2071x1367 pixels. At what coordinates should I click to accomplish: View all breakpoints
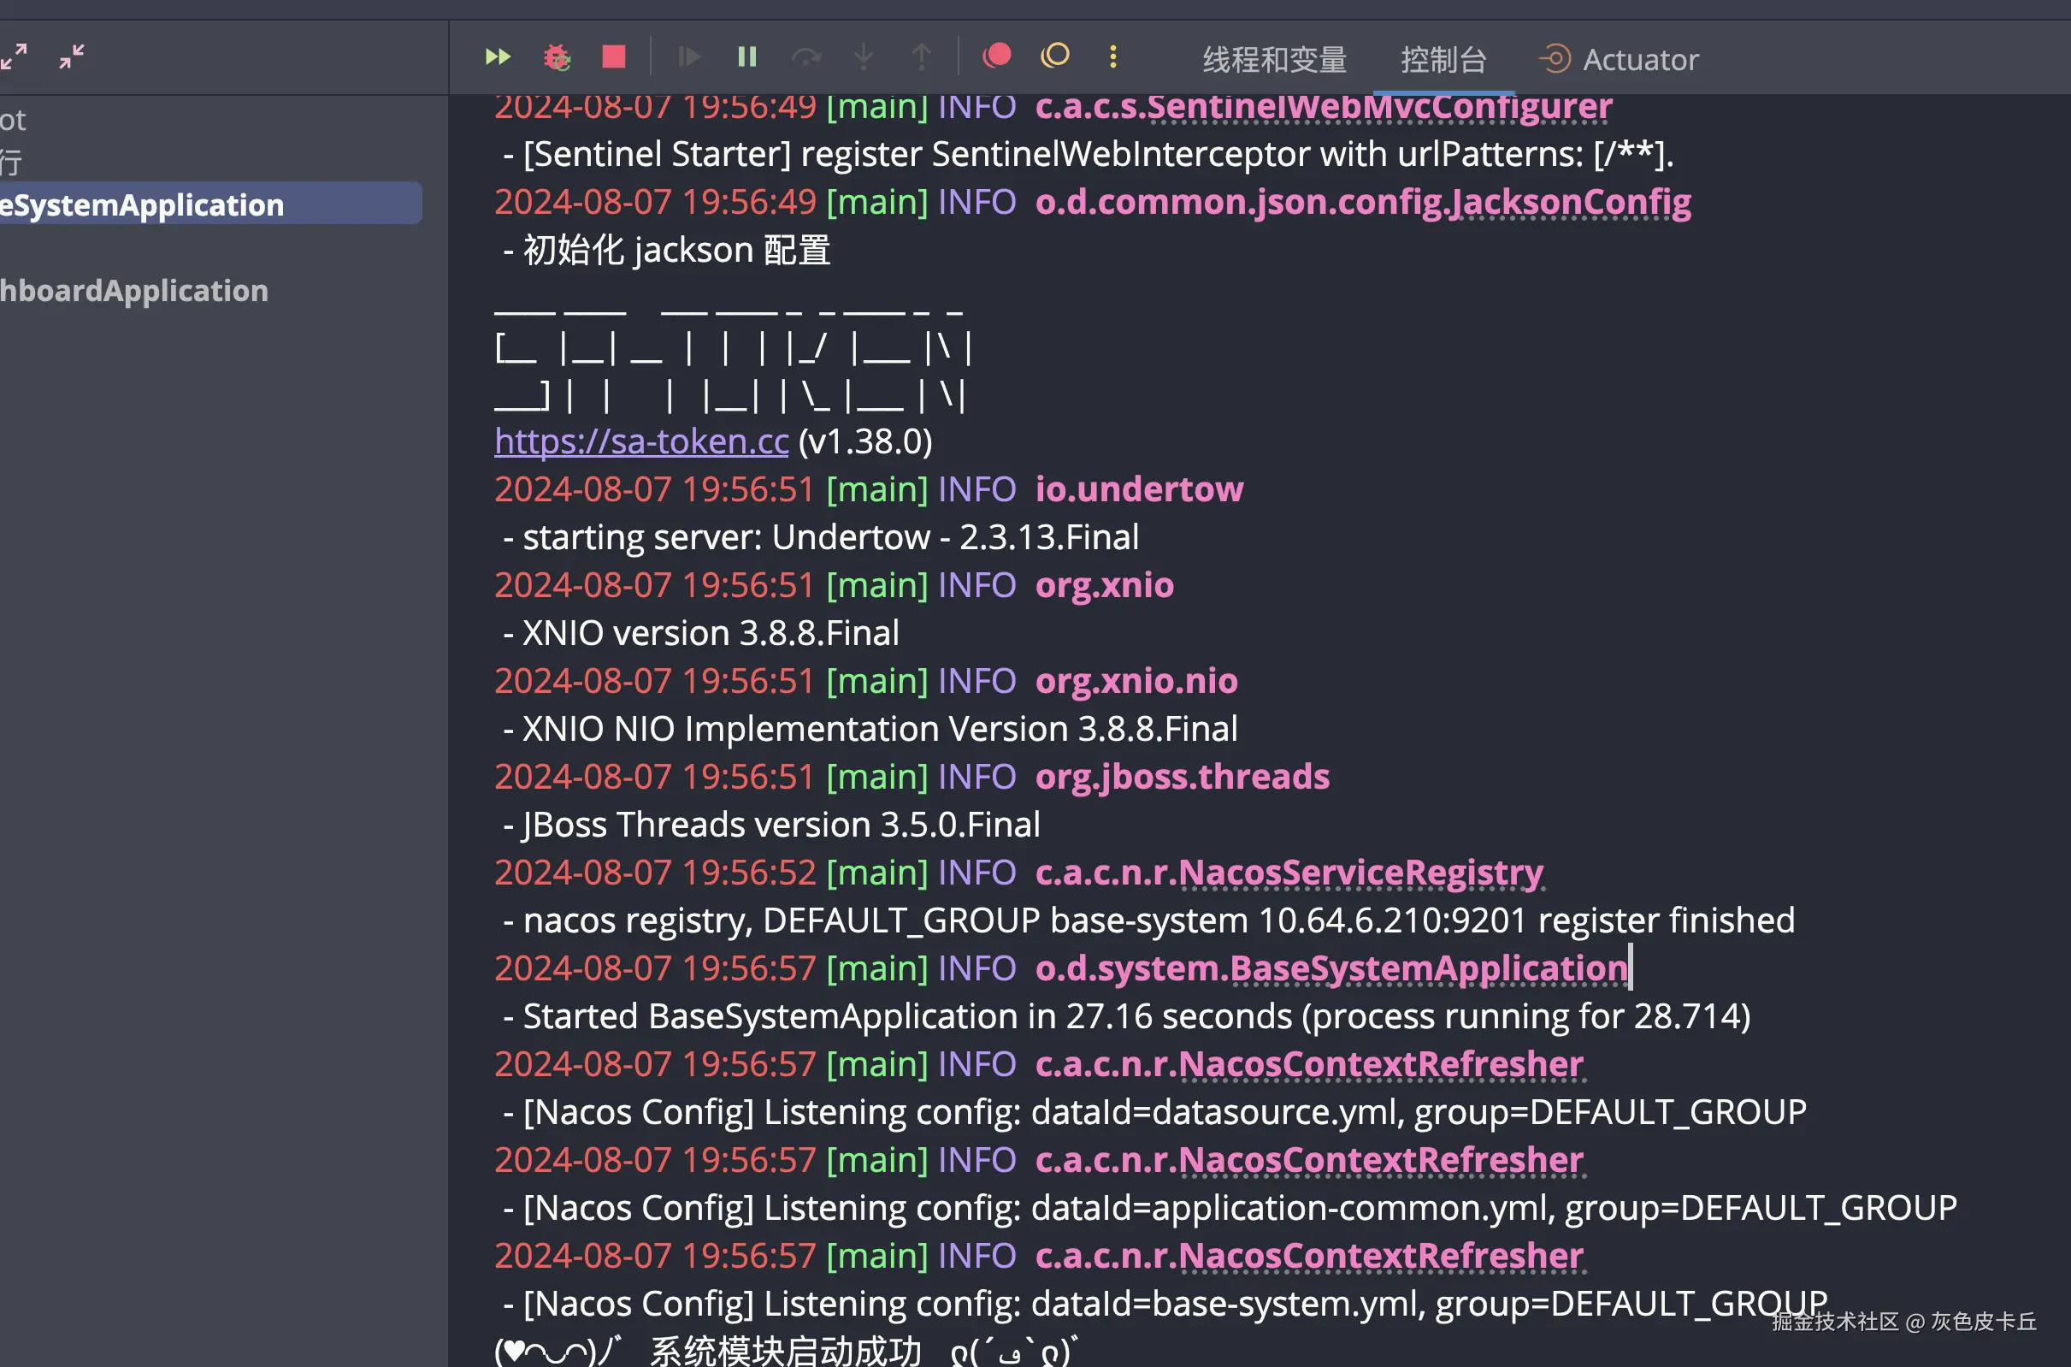pyautogui.click(x=997, y=56)
